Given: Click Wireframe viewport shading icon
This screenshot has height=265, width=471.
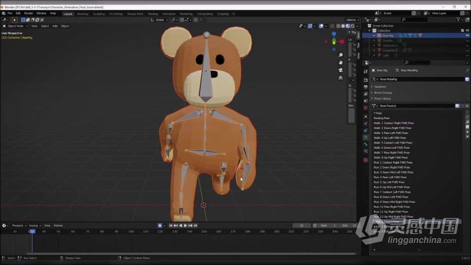Looking at the screenshot, I should (x=338, y=26).
